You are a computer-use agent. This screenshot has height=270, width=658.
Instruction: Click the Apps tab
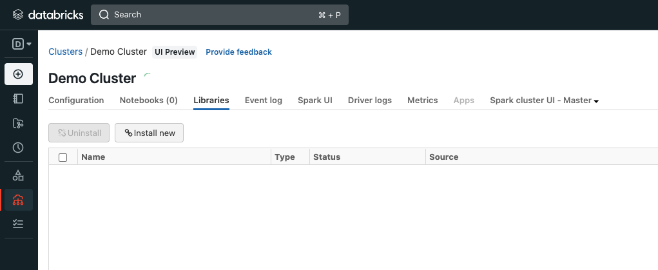click(464, 101)
